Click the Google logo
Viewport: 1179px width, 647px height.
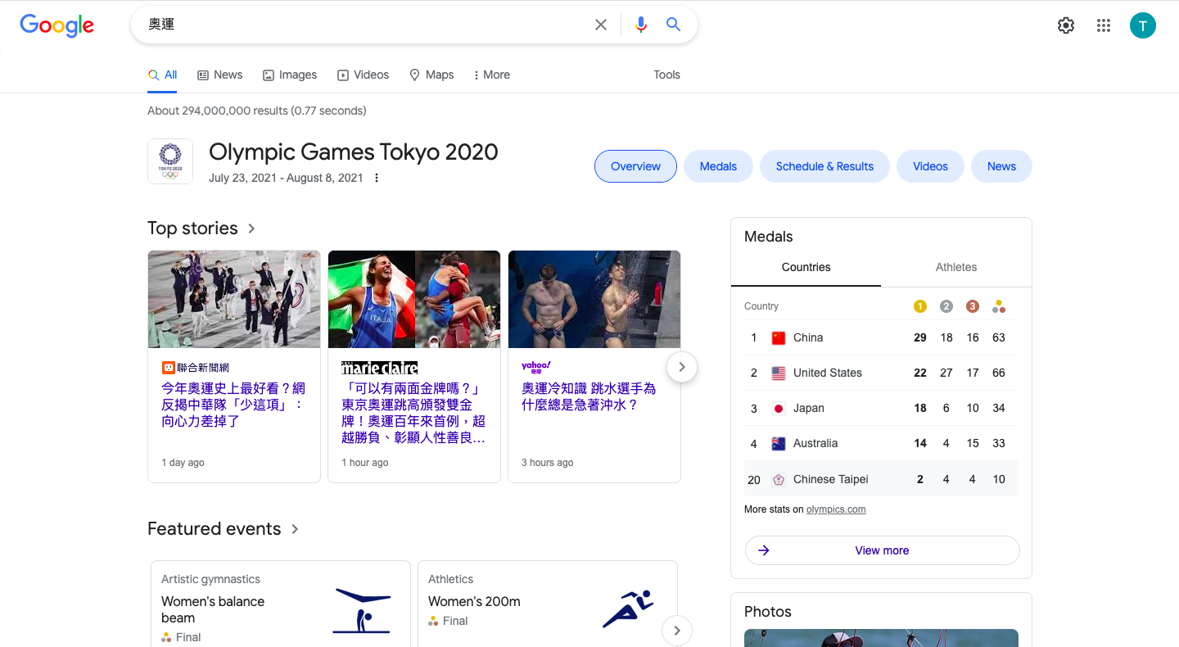(x=57, y=25)
